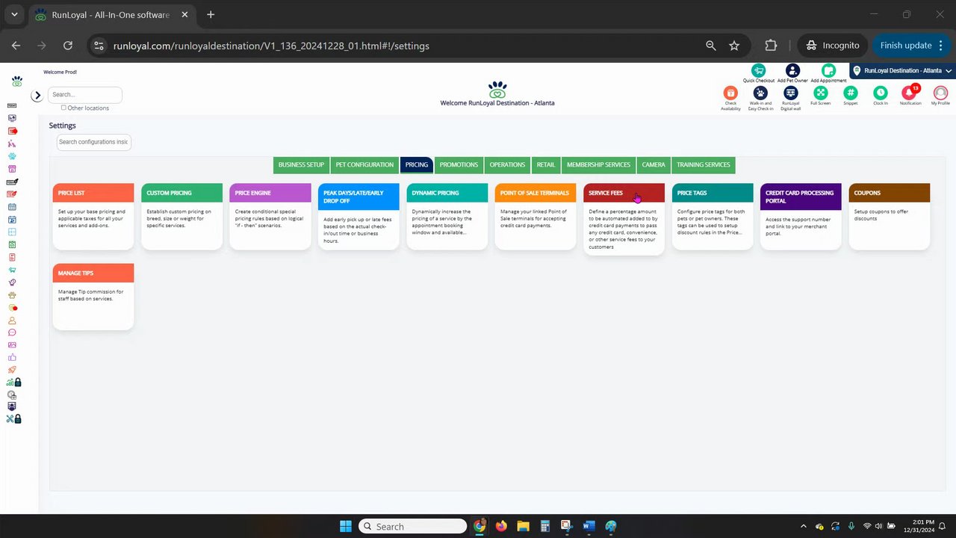The height and width of the screenshot is (538, 956).
Task: Click the Clock In icon
Action: [881, 93]
